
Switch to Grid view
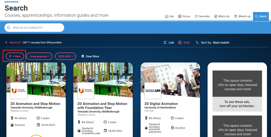(x=184, y=42)
